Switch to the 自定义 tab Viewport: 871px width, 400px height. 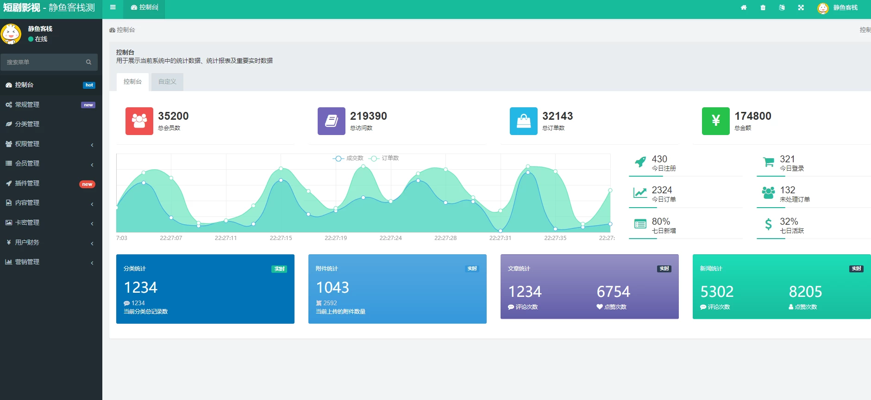point(167,82)
